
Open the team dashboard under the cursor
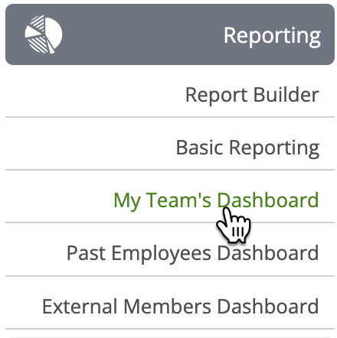click(216, 201)
